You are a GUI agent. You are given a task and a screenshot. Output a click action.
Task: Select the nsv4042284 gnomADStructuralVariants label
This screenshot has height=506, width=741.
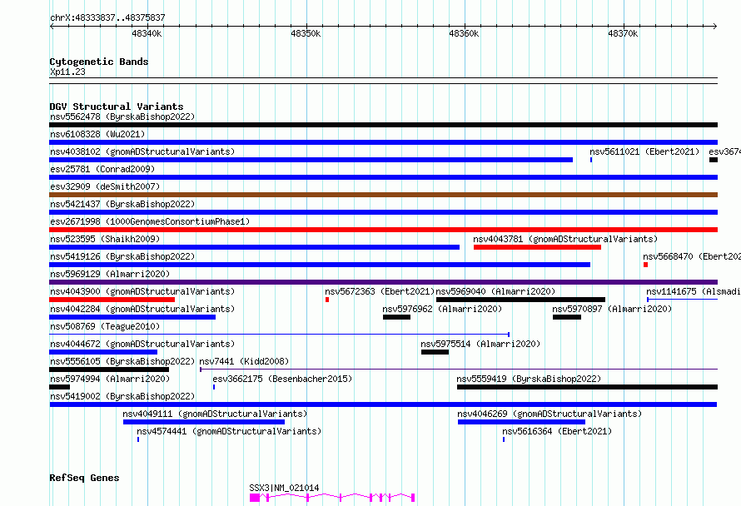142,309
